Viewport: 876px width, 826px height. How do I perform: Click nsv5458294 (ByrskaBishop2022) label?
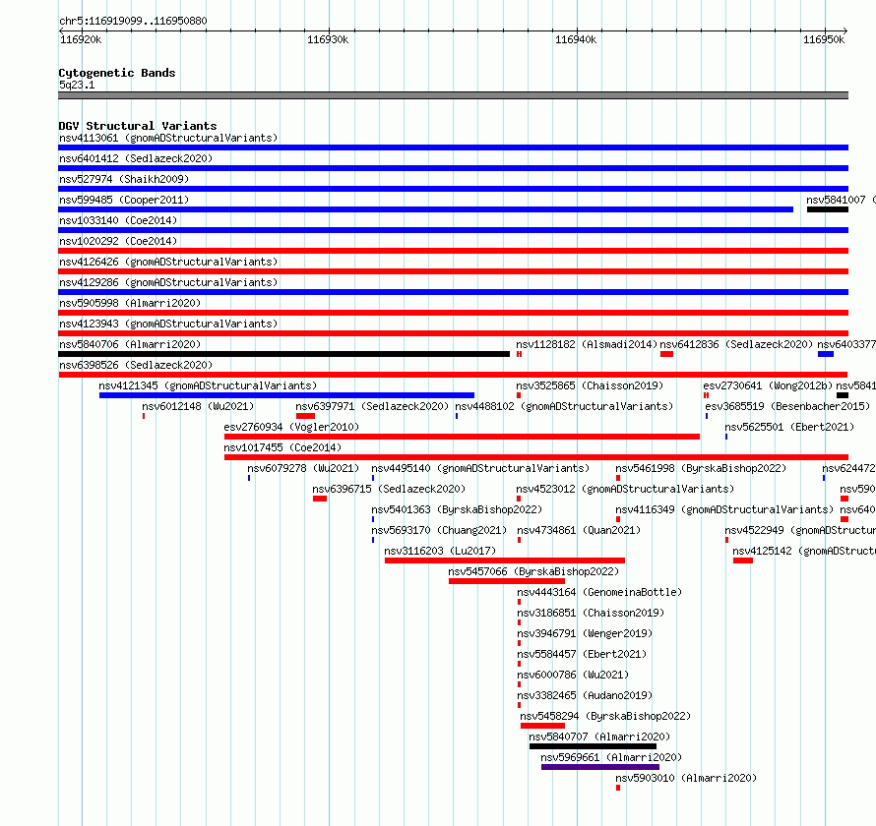pos(605,716)
